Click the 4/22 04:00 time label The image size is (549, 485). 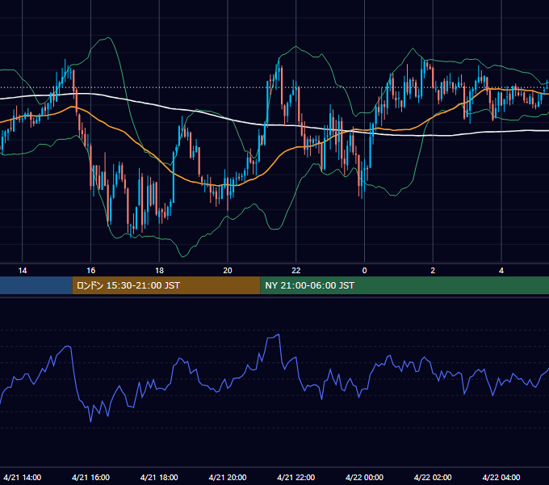501,477
